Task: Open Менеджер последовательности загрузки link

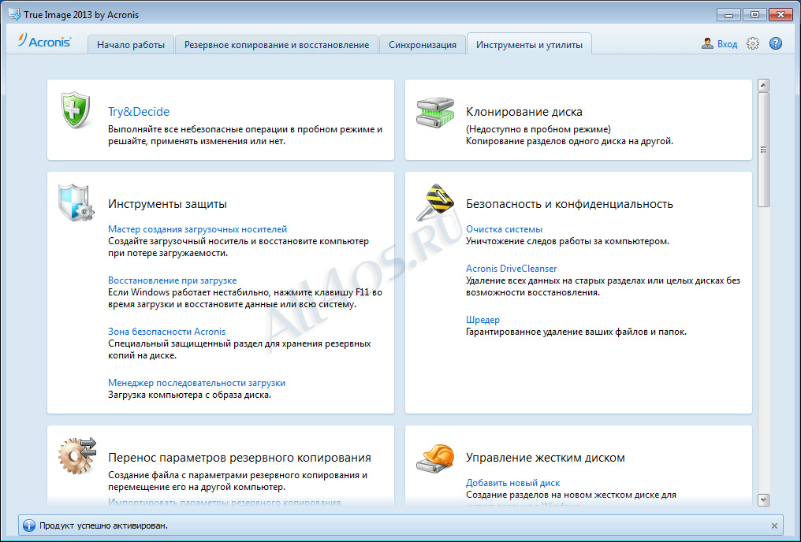Action: [196, 383]
